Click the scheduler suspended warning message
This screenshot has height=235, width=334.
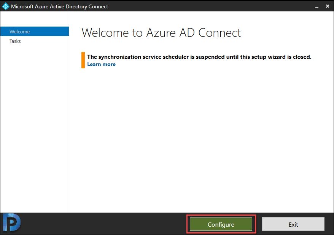(x=199, y=57)
